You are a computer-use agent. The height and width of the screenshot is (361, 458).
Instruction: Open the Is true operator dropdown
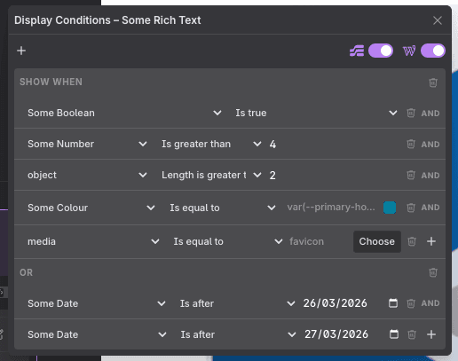[x=316, y=113]
